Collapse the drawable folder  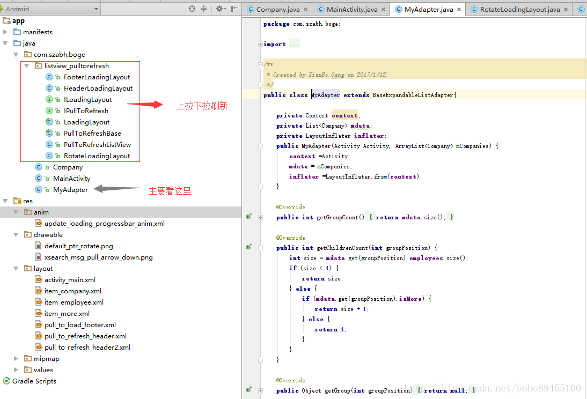pos(16,235)
